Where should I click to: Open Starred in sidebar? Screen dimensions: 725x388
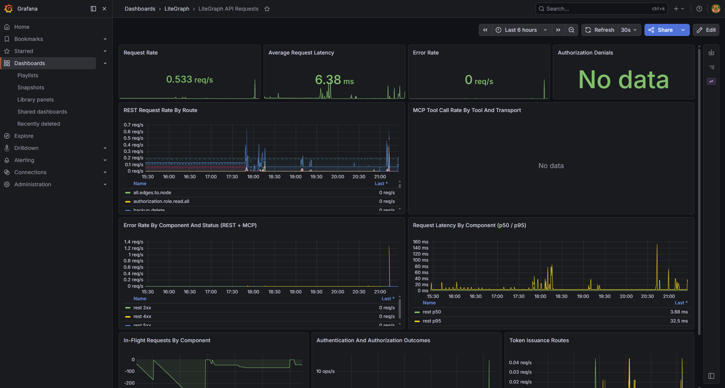coord(23,51)
